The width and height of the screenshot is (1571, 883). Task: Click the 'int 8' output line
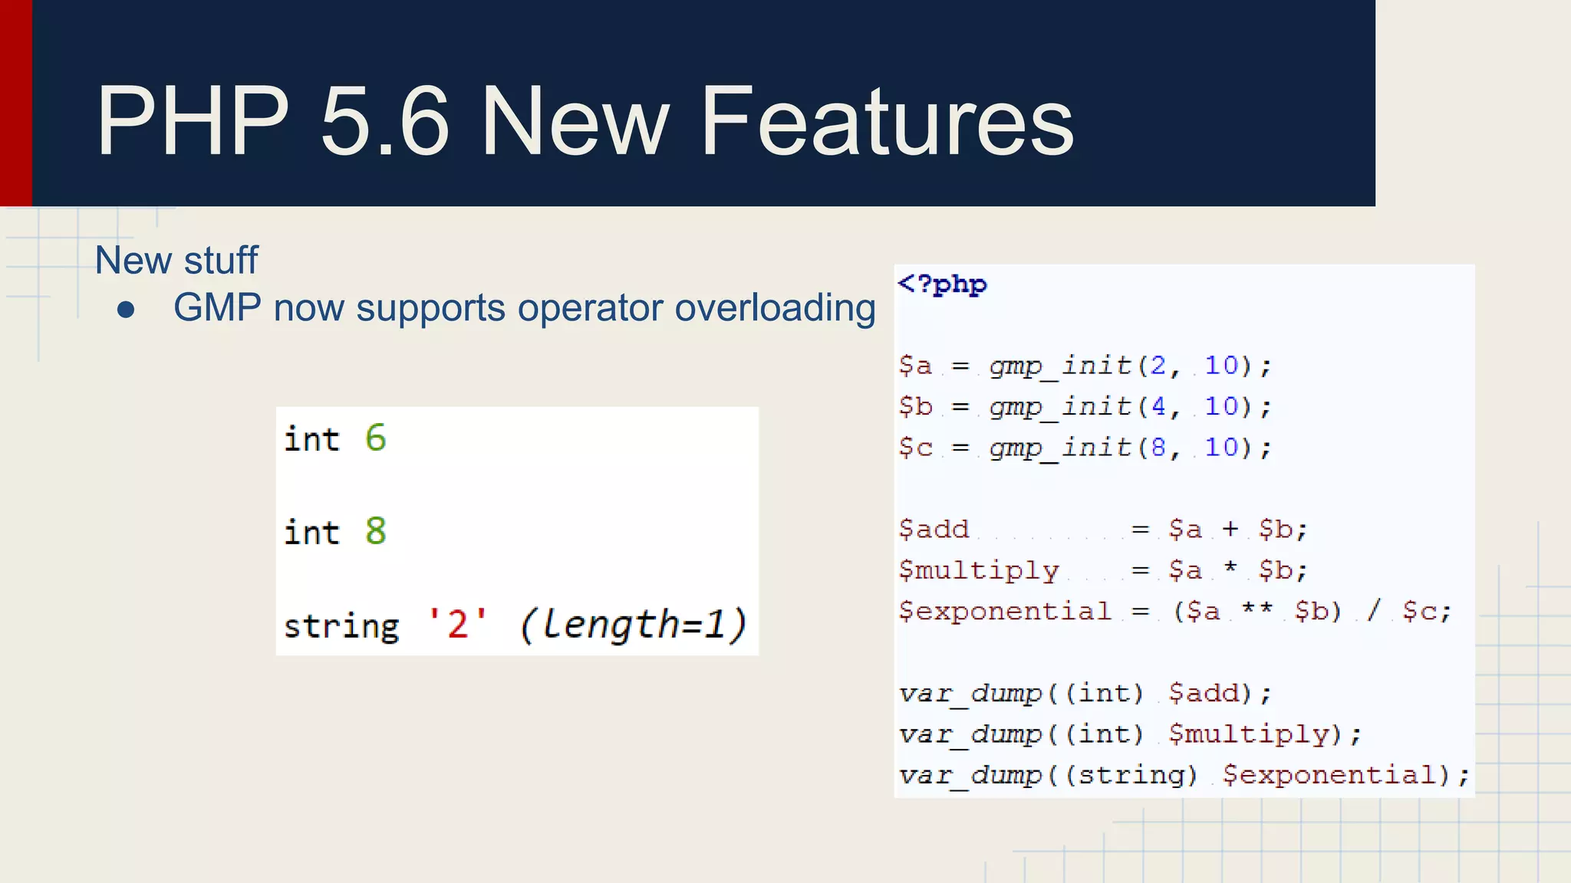[x=335, y=531]
